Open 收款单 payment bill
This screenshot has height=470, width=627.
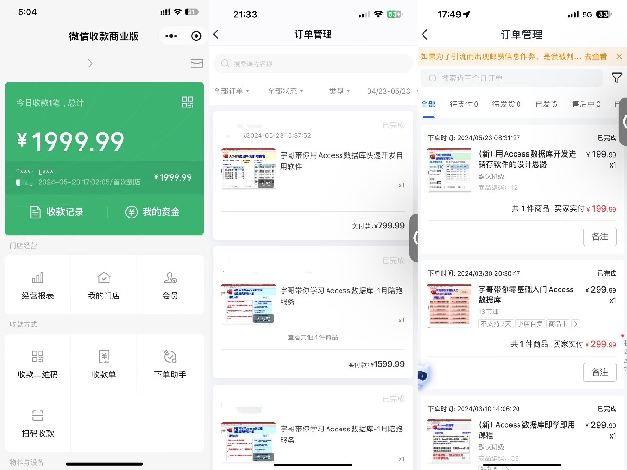click(104, 364)
